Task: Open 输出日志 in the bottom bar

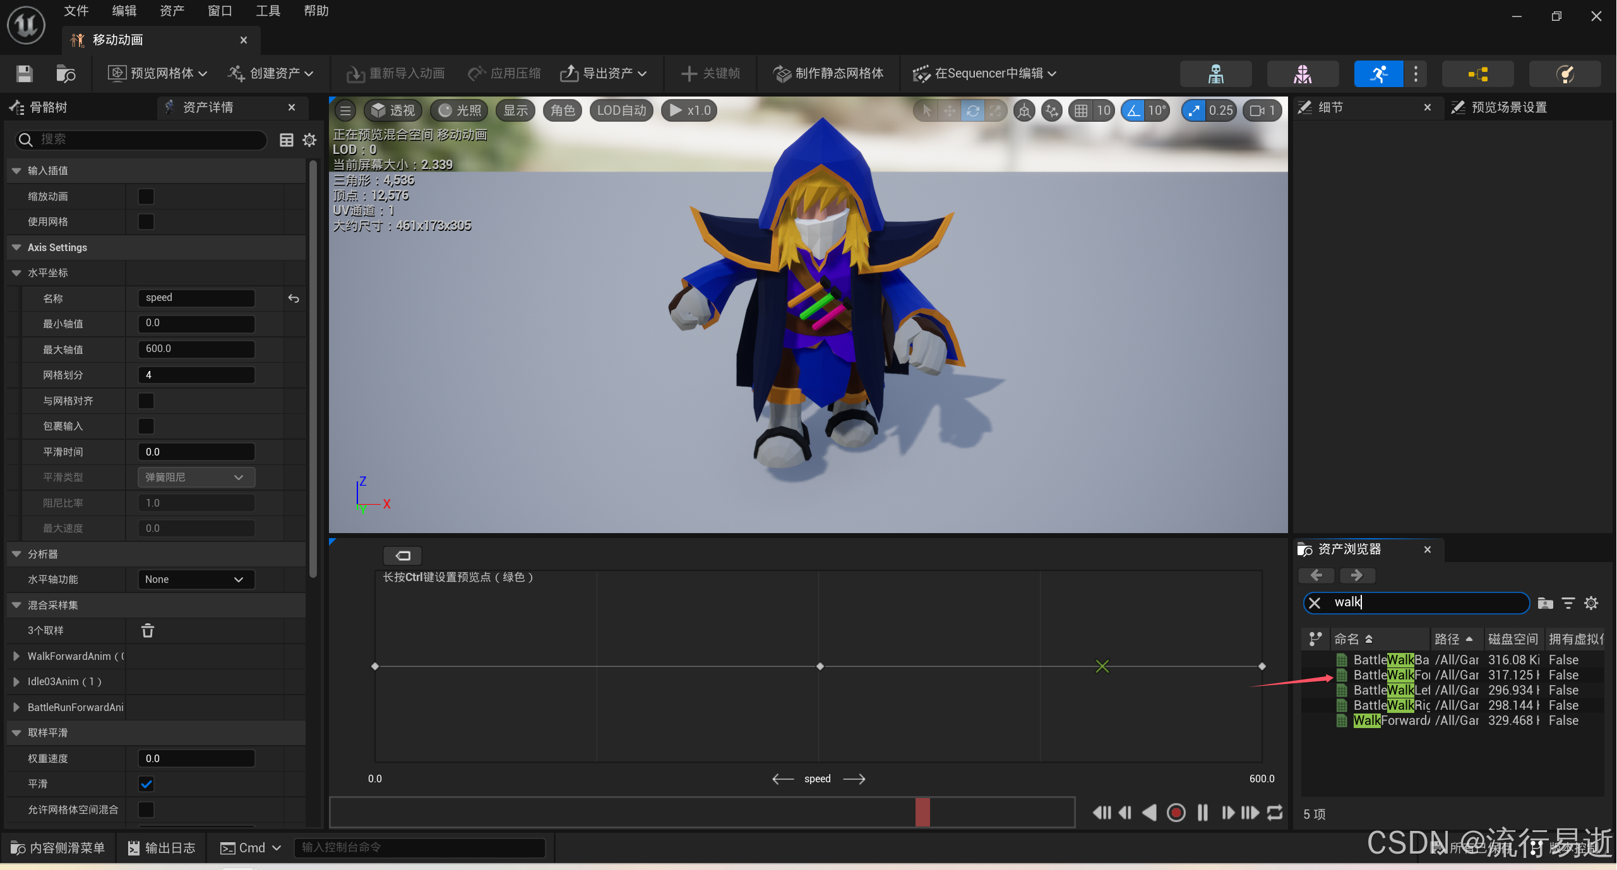Action: [x=162, y=848]
